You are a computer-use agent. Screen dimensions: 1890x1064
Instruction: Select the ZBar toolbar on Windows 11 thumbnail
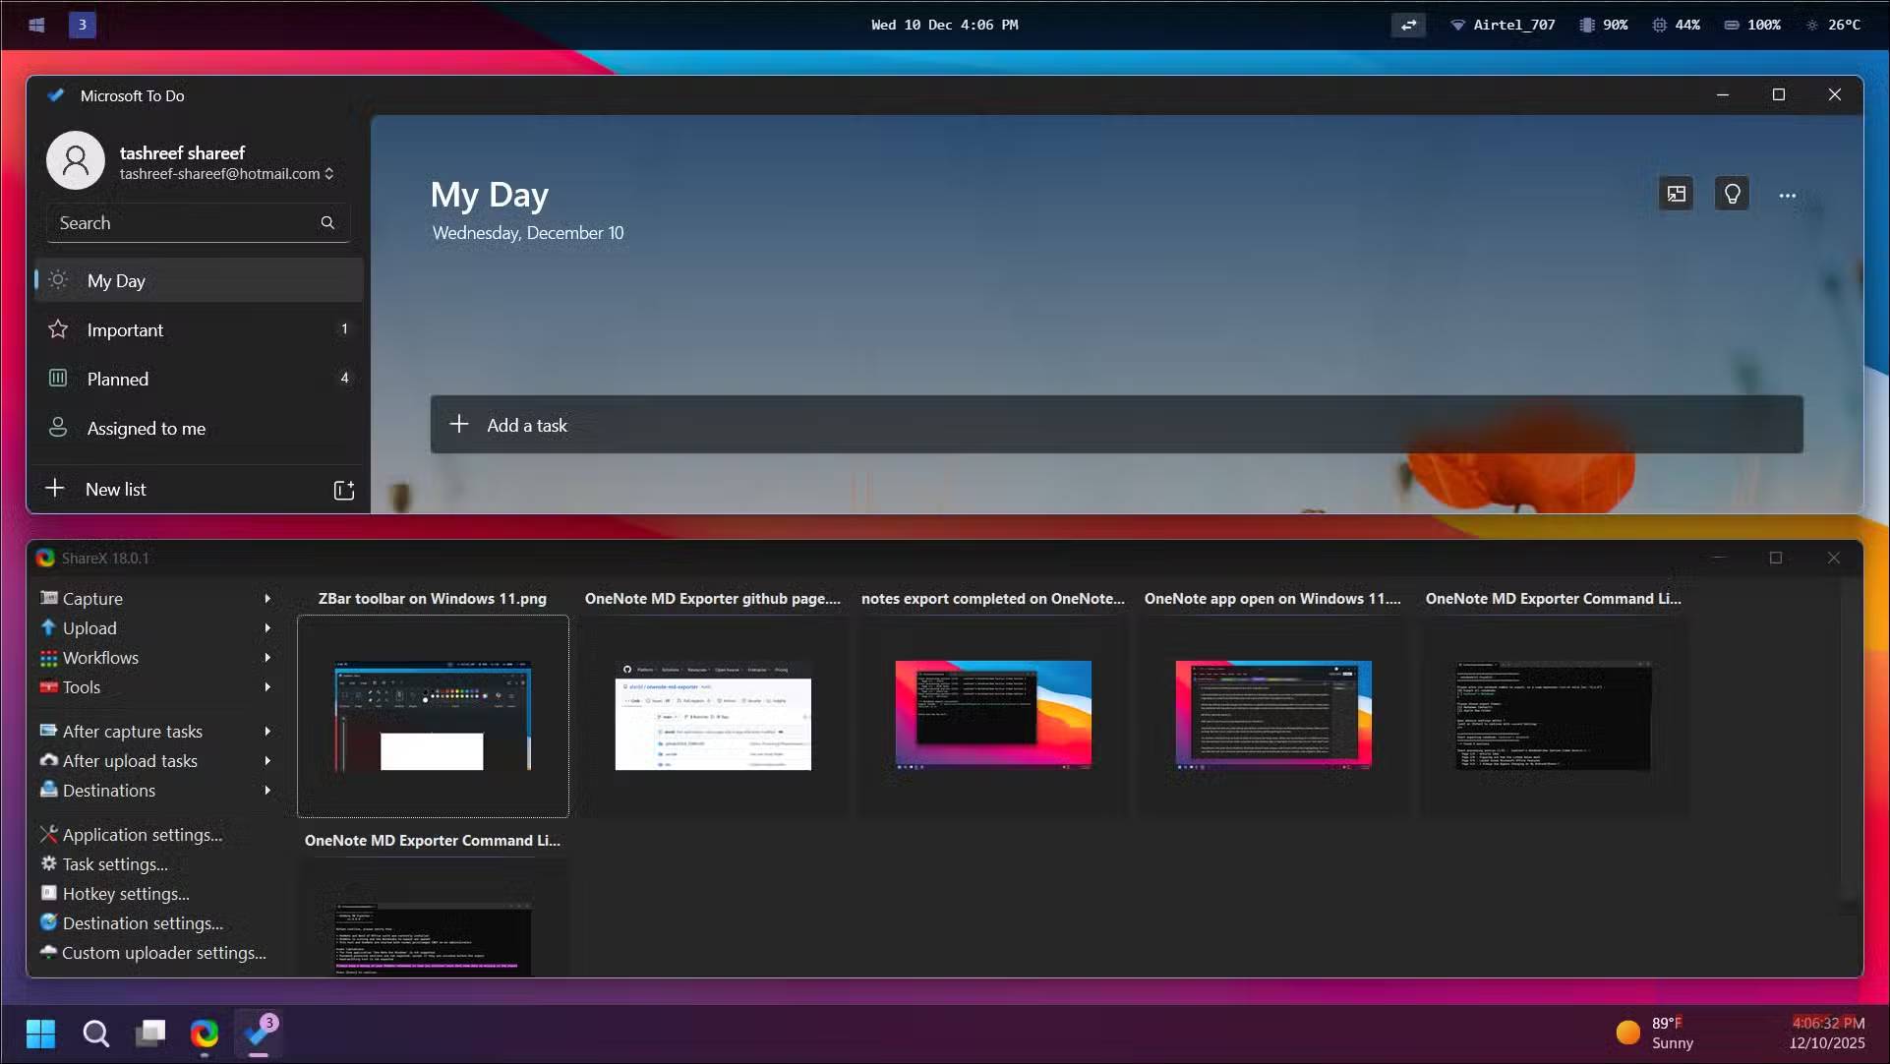(x=433, y=716)
